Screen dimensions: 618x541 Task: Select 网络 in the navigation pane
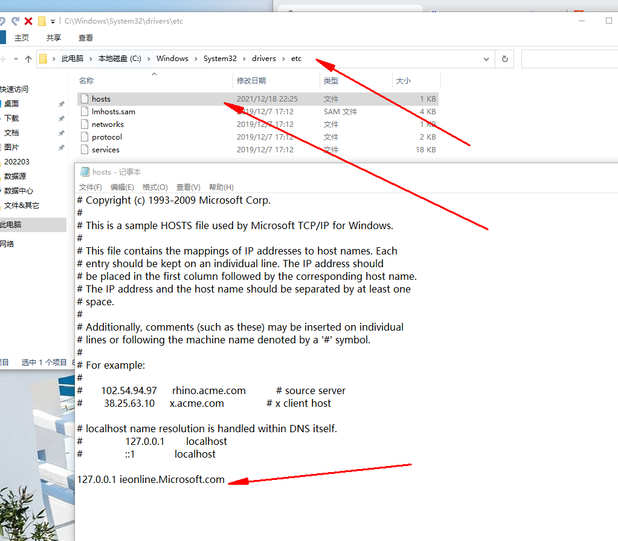click(7, 244)
